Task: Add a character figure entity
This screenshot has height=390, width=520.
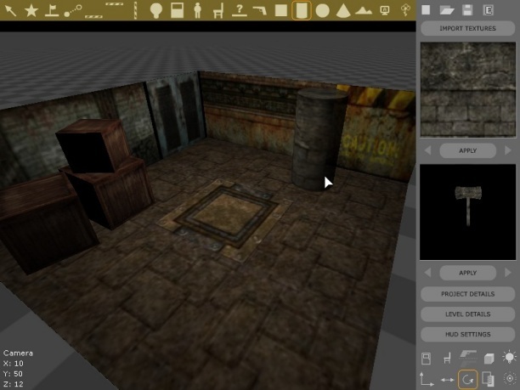Action: 198,10
